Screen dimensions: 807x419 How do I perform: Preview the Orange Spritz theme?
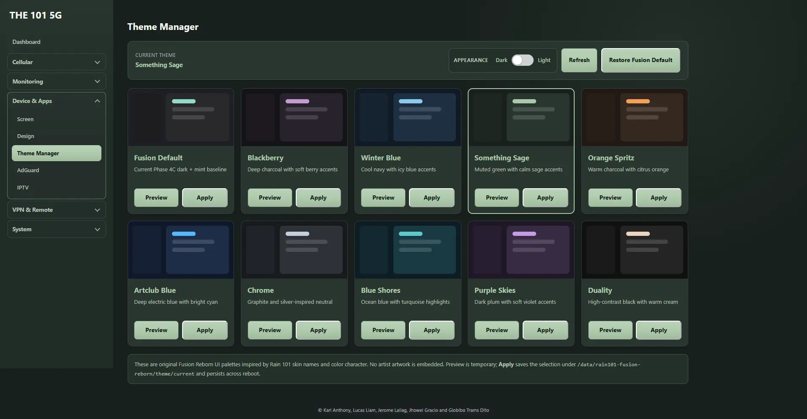(x=610, y=197)
